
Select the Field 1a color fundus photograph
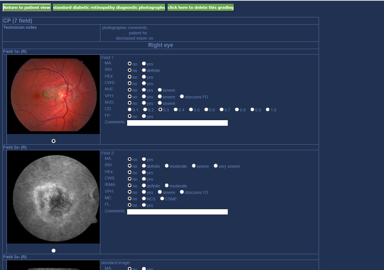[x=53, y=94]
